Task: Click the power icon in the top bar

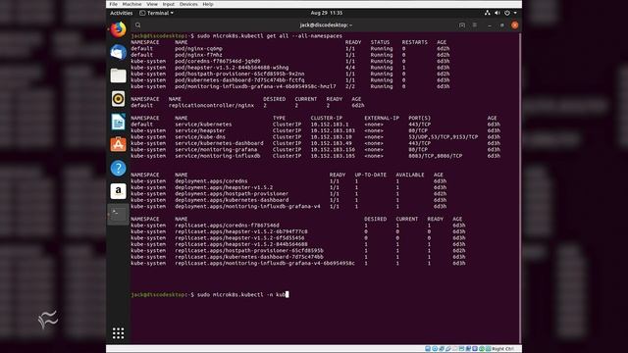Action: point(507,13)
